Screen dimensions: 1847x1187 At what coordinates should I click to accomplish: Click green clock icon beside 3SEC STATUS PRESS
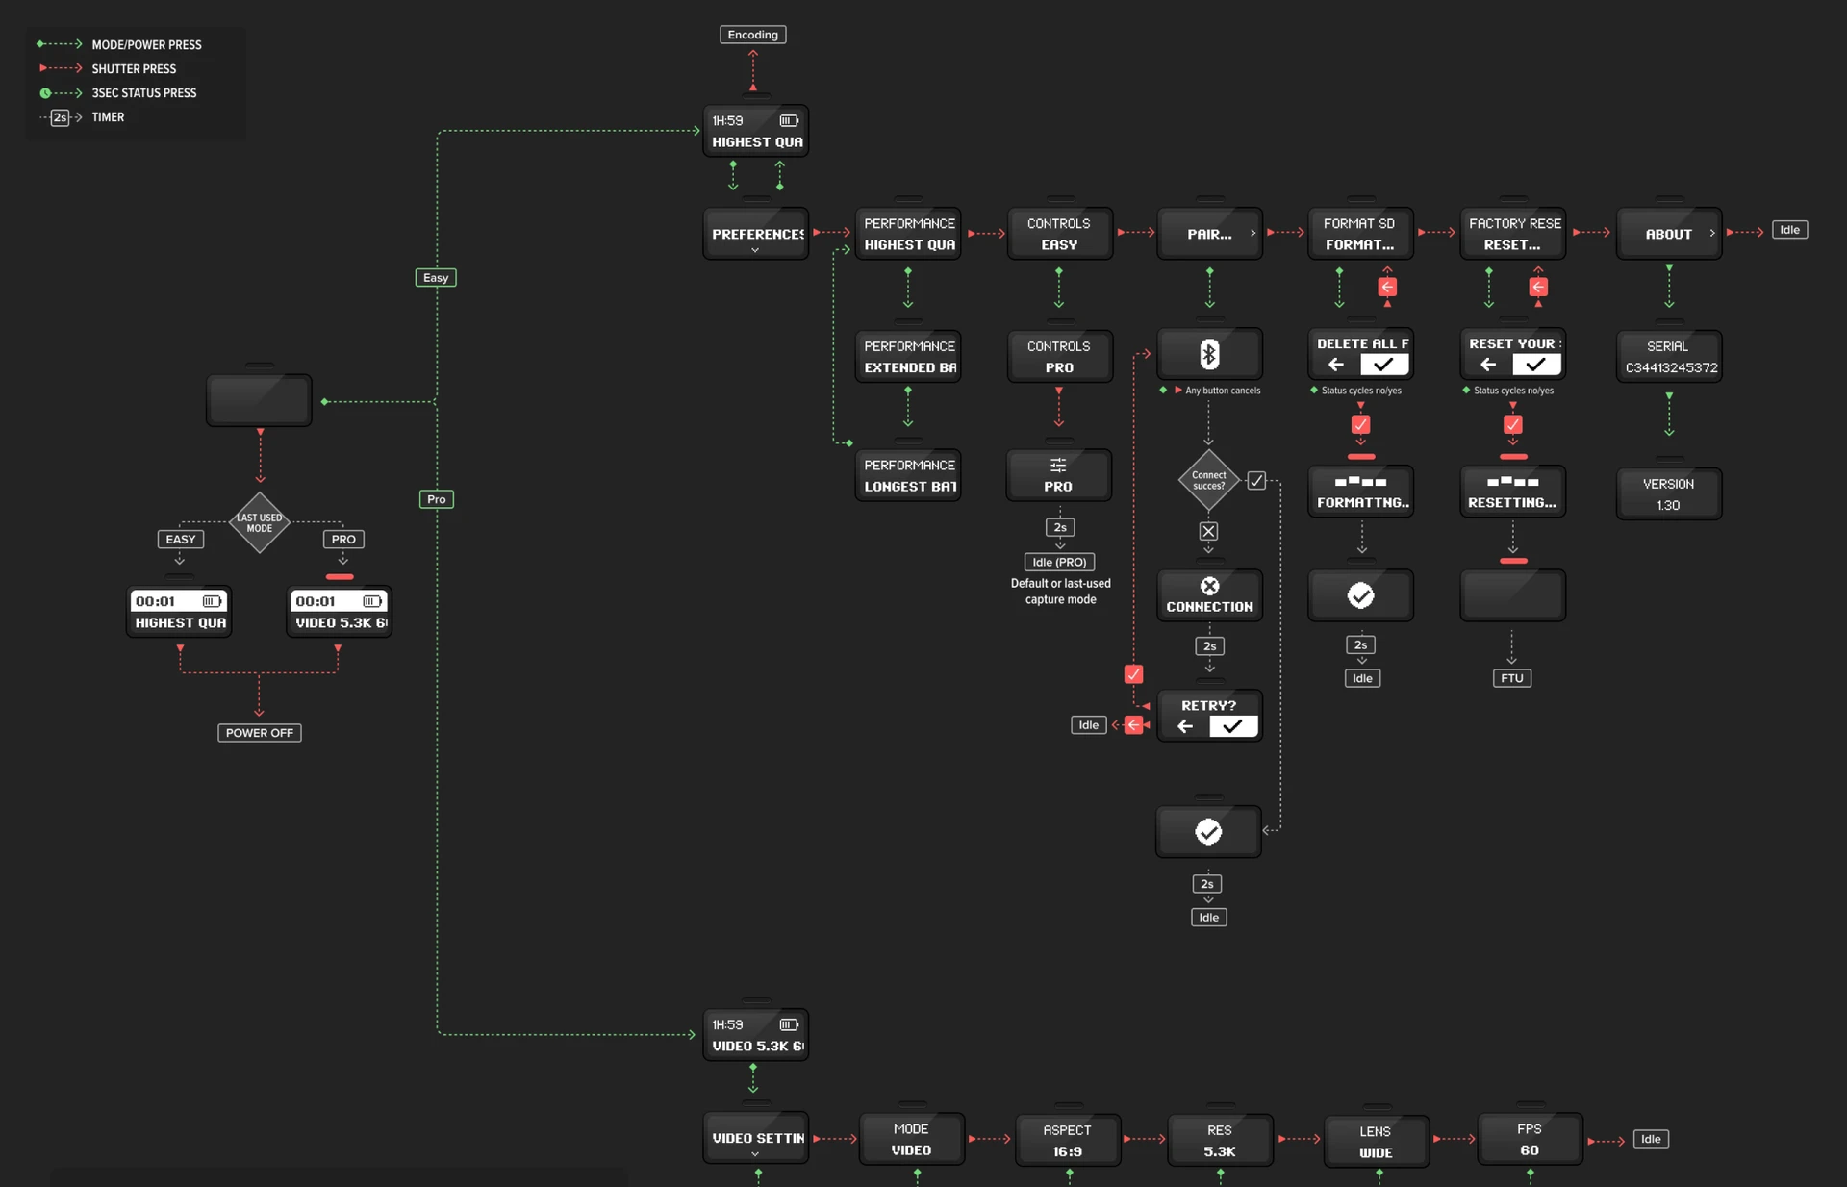tap(45, 93)
